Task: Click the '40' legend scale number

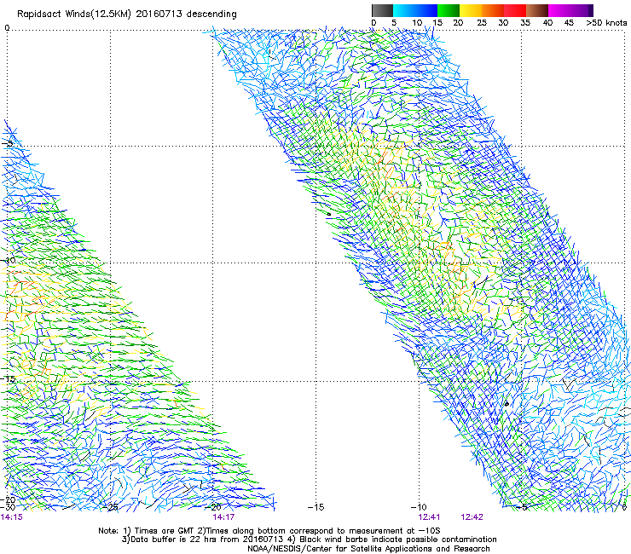Action: pyautogui.click(x=547, y=23)
